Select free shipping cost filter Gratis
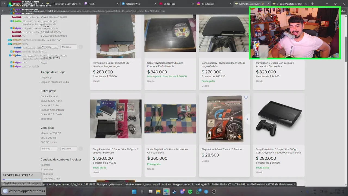 coord(44,63)
